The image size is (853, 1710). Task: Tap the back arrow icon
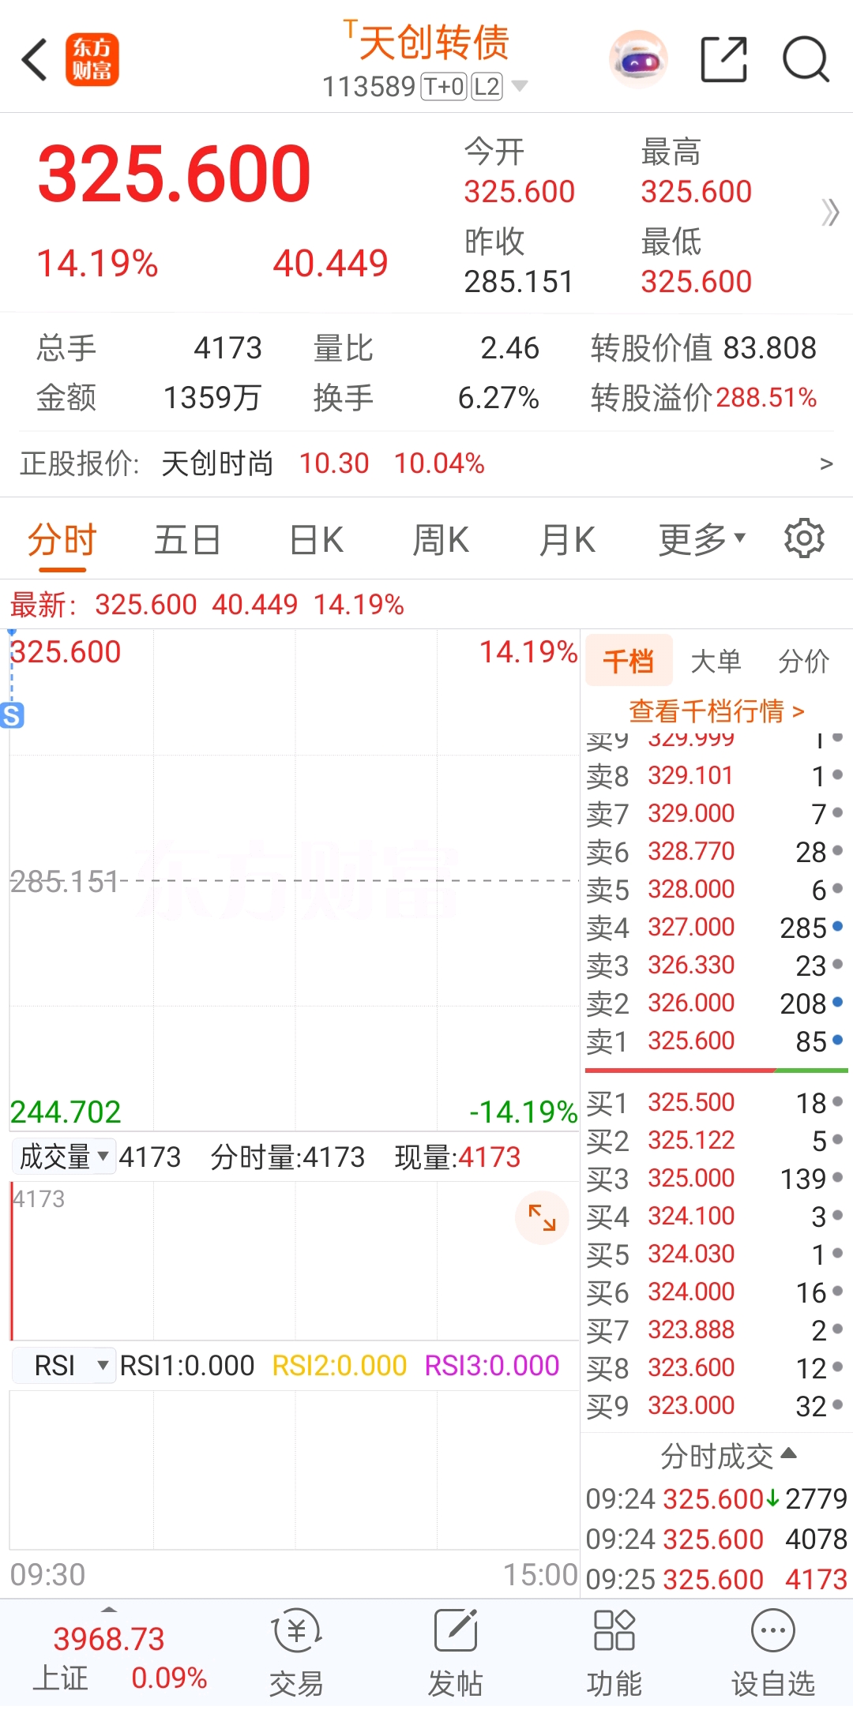(x=36, y=60)
